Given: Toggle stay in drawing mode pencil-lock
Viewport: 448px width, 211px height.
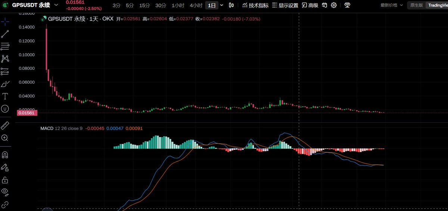Looking at the screenshot, I should [x=5, y=167].
